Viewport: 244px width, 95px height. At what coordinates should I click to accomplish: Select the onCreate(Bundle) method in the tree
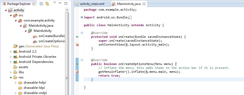tap(49, 36)
